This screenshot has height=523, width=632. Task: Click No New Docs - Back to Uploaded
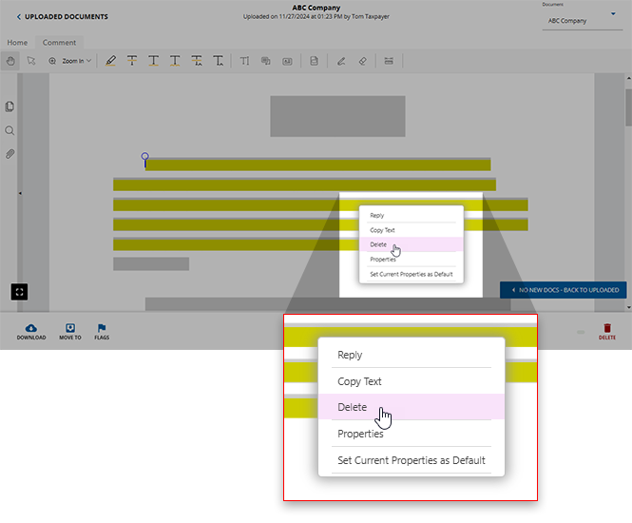pyautogui.click(x=564, y=290)
